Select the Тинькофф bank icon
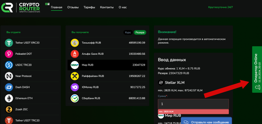Image resolution: width=262 pixels, height=124 pixels. (75, 43)
